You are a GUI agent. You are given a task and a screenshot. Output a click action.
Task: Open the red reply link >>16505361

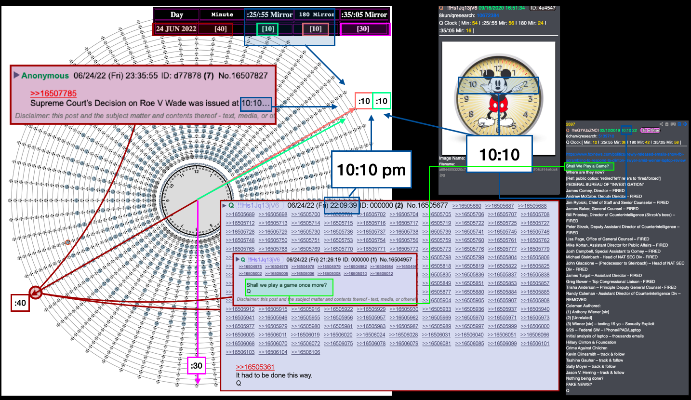(255, 367)
